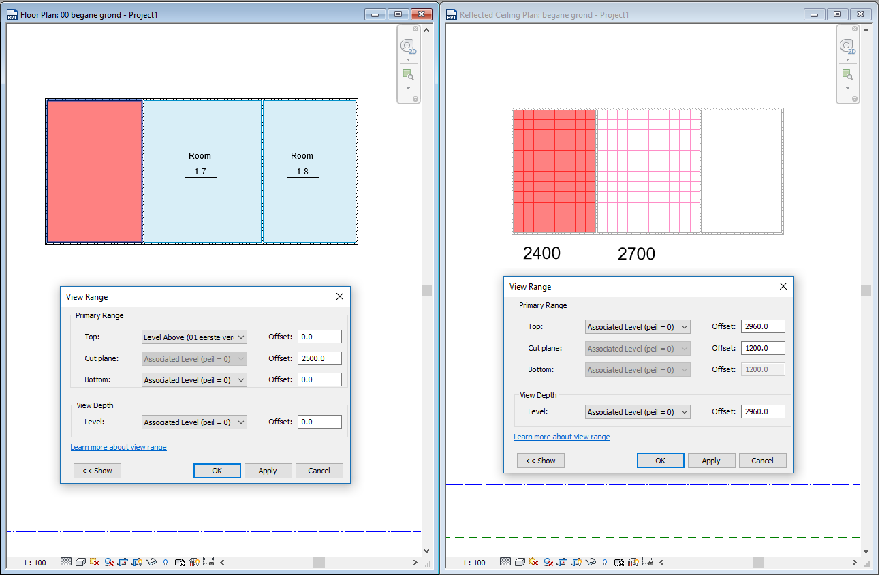Open Visual Style in Floor Plan view bar
This screenshot has height=575, width=880.
pos(80,562)
